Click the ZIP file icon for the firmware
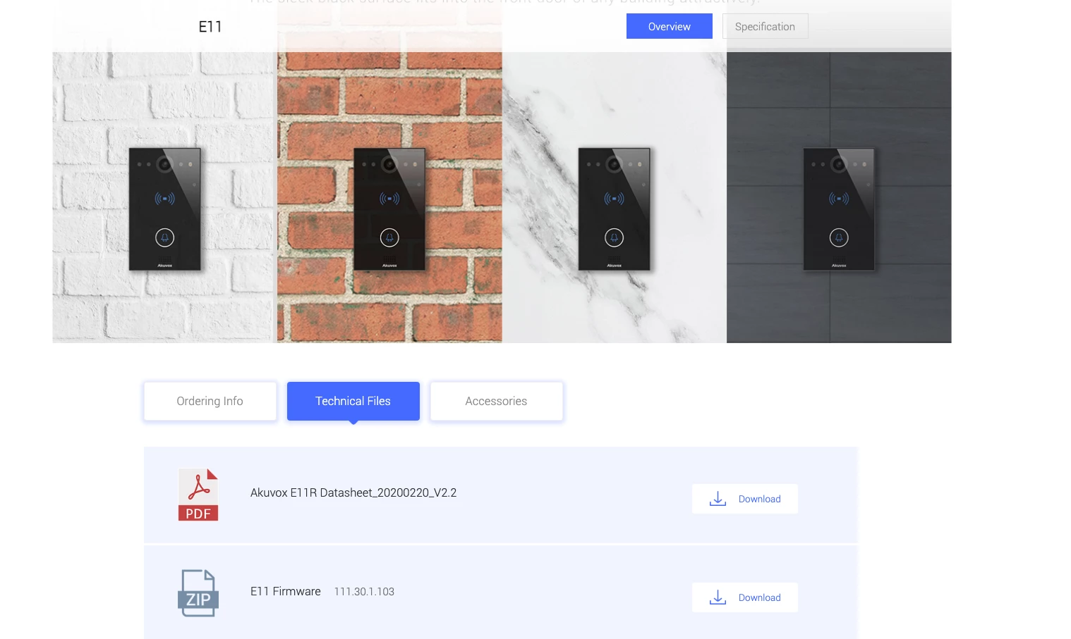The image size is (1071, 639). coord(198,593)
